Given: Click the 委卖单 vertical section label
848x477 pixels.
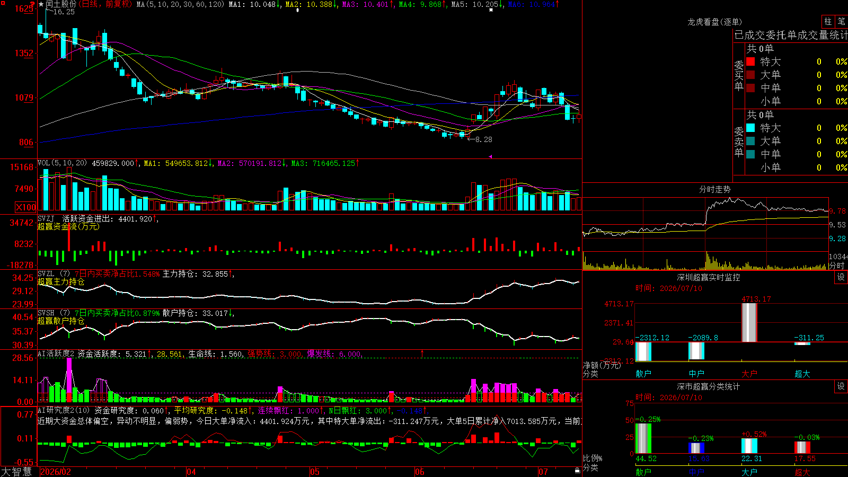Looking at the screenshot, I should click(x=739, y=142).
